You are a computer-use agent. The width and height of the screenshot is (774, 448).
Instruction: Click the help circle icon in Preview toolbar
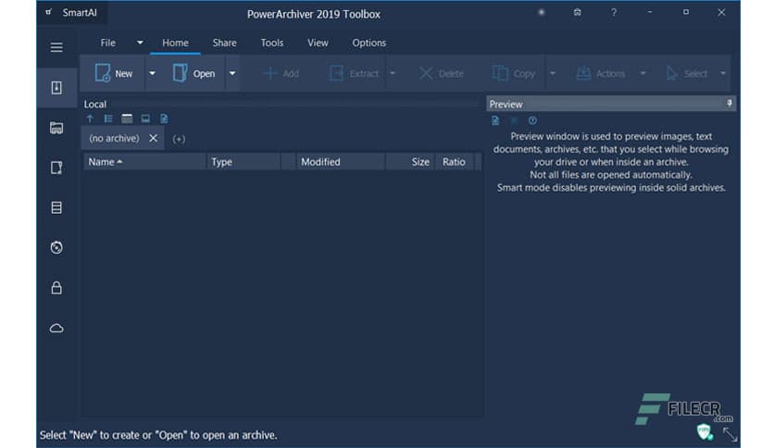(532, 120)
